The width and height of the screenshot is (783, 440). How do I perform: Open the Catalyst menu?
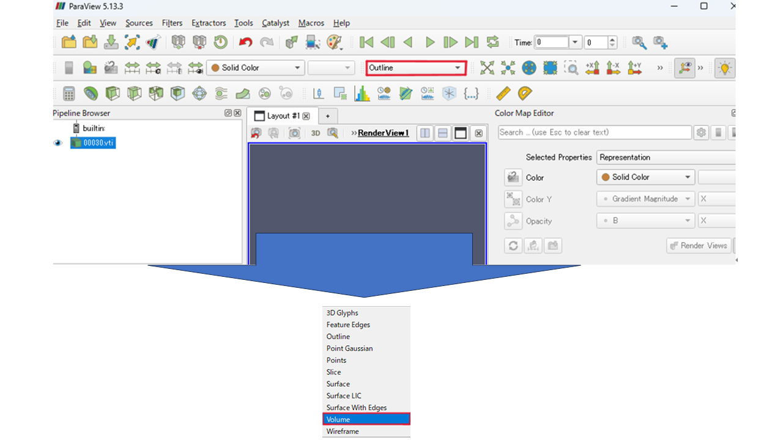pos(275,23)
